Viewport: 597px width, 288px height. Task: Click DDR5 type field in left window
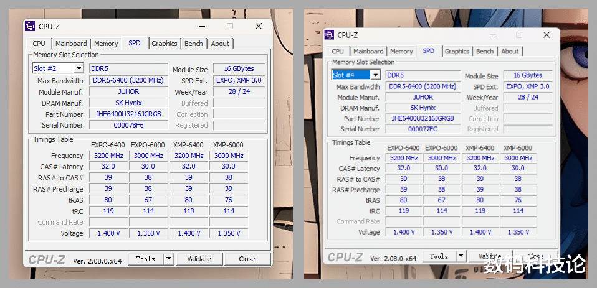point(129,69)
